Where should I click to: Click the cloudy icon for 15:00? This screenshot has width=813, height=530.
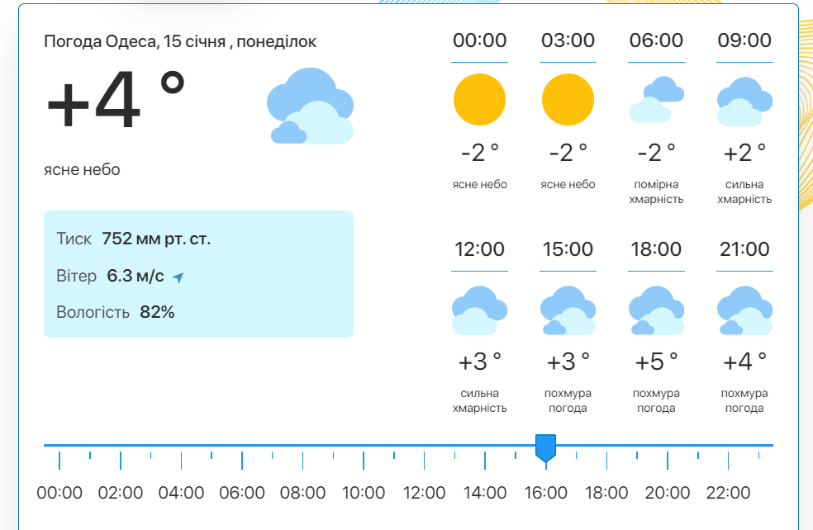568,310
